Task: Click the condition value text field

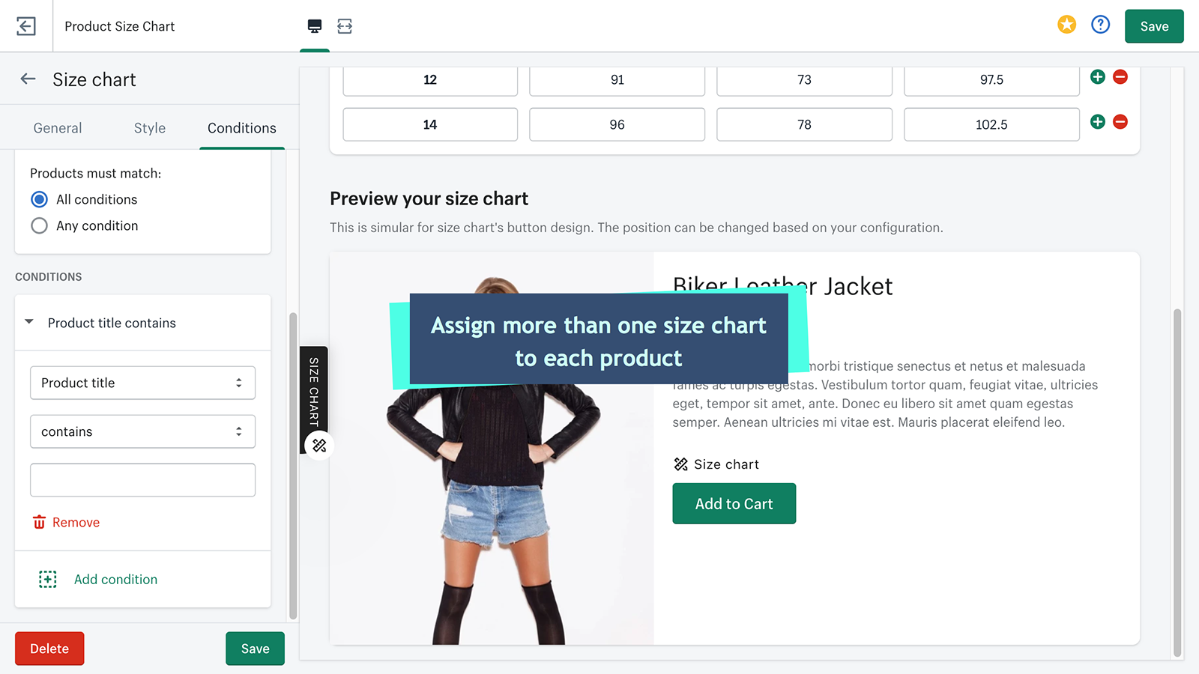Action: (x=142, y=480)
